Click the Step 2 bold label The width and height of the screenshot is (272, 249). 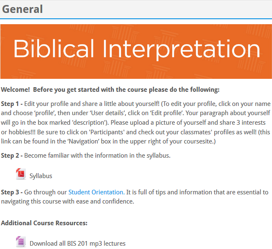[x=12, y=156]
